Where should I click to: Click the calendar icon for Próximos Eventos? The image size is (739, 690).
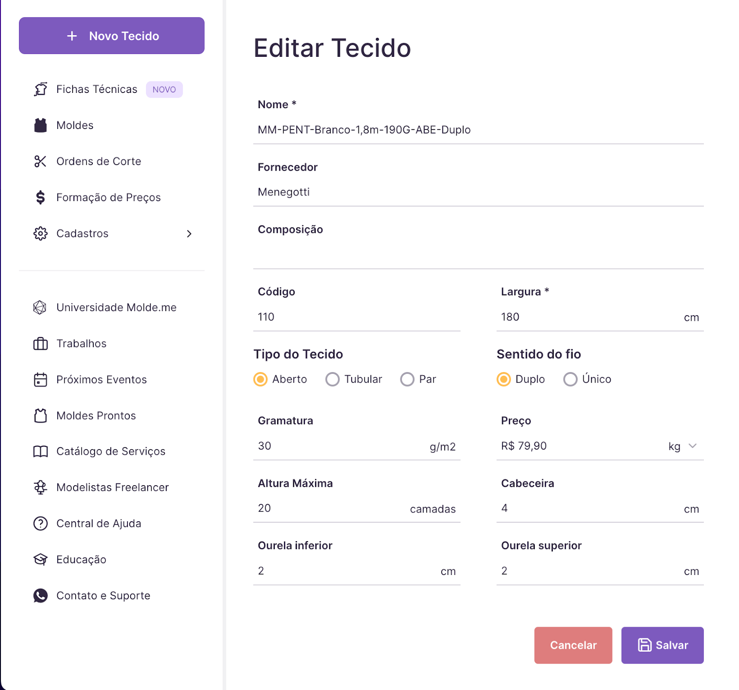(41, 379)
